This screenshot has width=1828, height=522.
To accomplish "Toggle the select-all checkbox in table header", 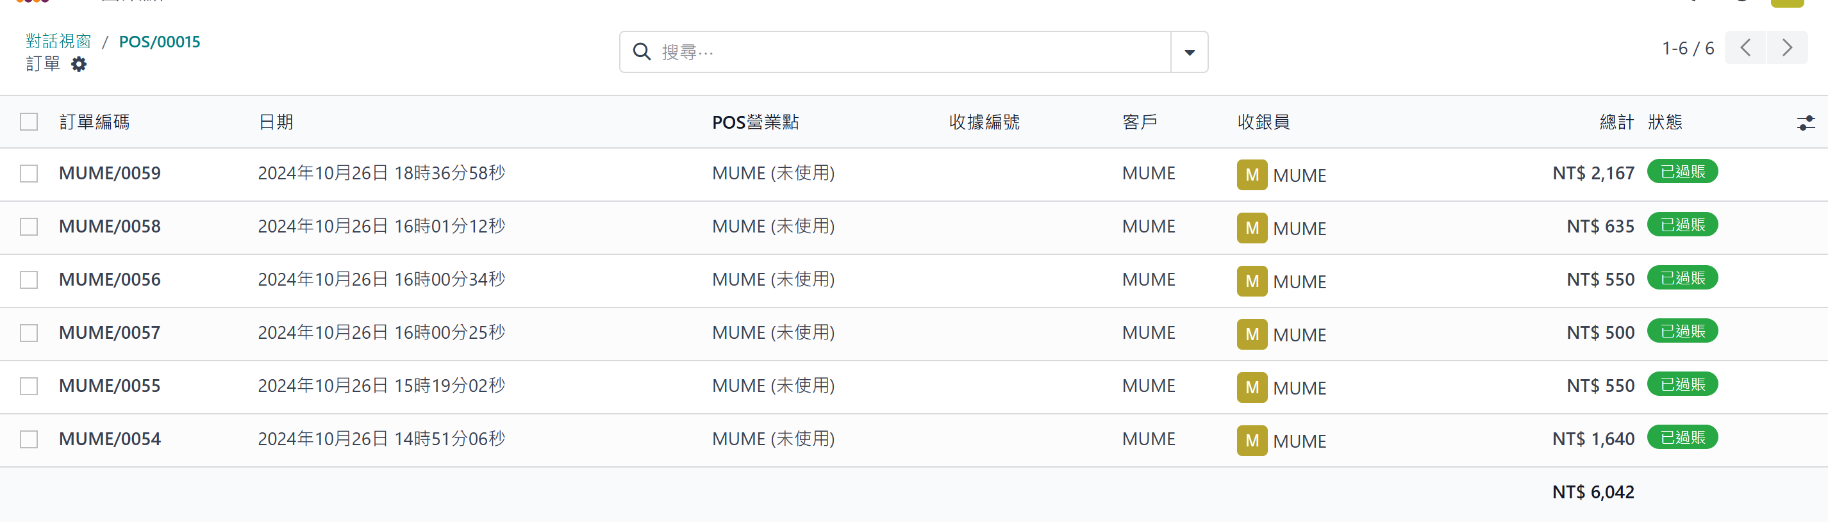I will pos(28,122).
